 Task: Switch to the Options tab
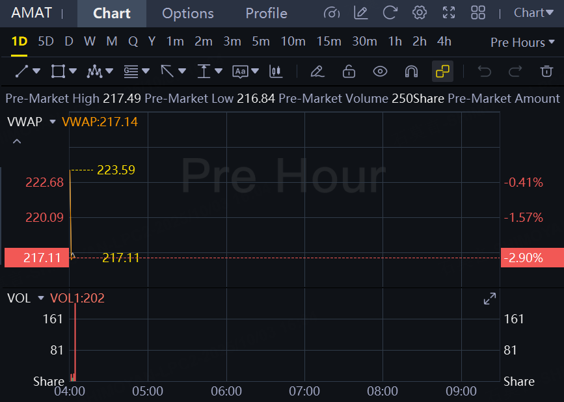click(x=188, y=14)
